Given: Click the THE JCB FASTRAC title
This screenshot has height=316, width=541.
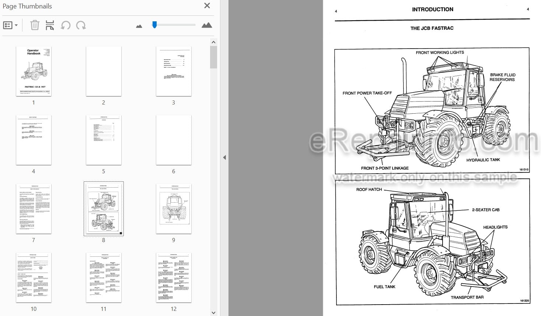Looking at the screenshot, I should pyautogui.click(x=432, y=28).
